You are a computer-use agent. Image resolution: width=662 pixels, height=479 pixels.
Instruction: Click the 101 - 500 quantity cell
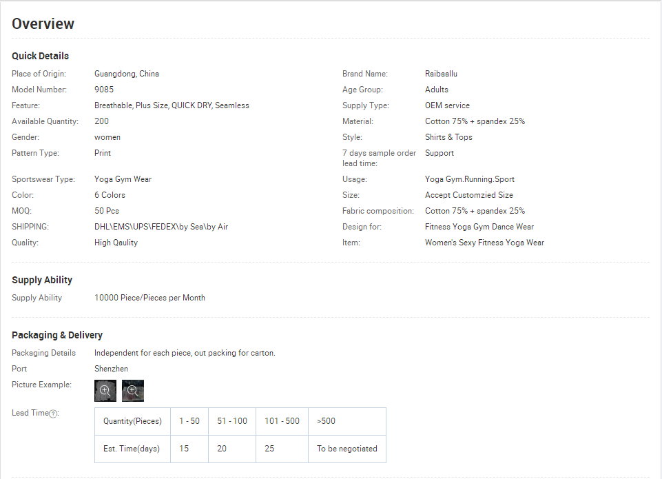(282, 421)
